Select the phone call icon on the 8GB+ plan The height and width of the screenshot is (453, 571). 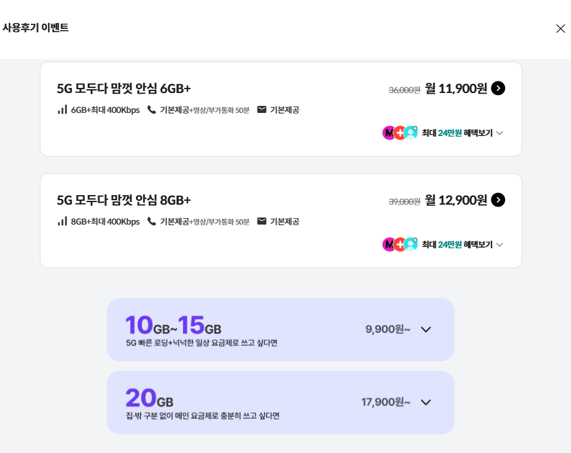pyautogui.click(x=150, y=221)
